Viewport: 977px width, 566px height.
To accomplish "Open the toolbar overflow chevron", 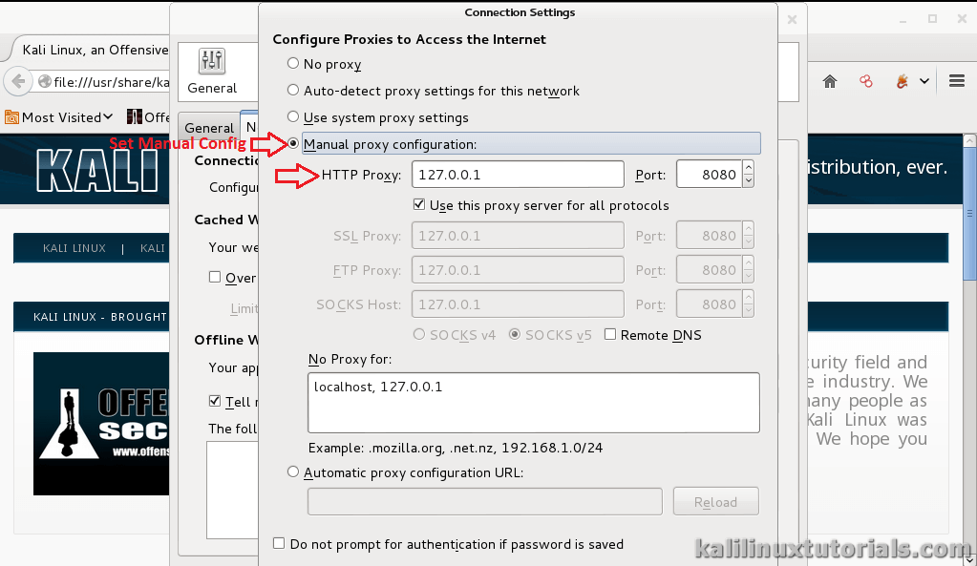I will tap(922, 81).
